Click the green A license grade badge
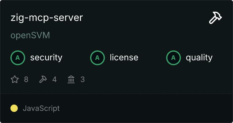 coord(97,58)
